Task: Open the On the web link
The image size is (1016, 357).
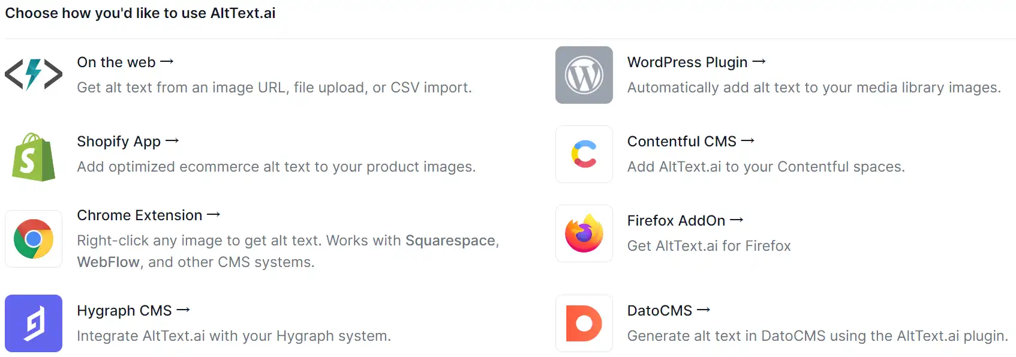Action: click(x=125, y=62)
